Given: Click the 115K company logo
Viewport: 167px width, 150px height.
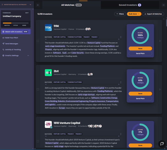Looking at the screenshot, I should [48, 27].
